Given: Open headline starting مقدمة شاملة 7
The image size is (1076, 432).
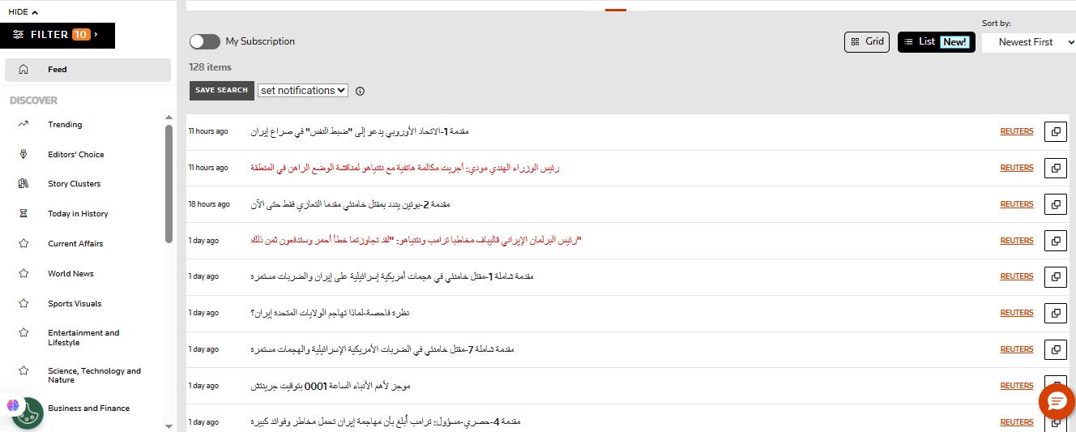Looking at the screenshot, I should click(382, 349).
